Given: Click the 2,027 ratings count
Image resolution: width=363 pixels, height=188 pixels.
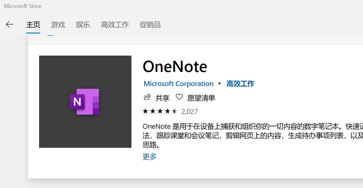Looking at the screenshot, I should [189, 111].
